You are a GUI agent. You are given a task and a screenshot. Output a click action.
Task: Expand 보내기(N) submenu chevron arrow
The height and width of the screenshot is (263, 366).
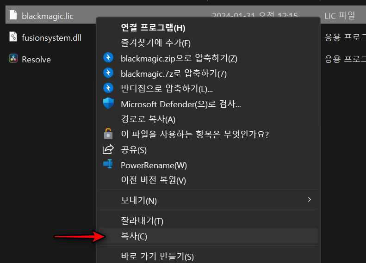click(x=310, y=200)
